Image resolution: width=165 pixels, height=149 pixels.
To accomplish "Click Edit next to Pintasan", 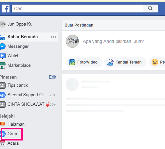I will [53, 77].
